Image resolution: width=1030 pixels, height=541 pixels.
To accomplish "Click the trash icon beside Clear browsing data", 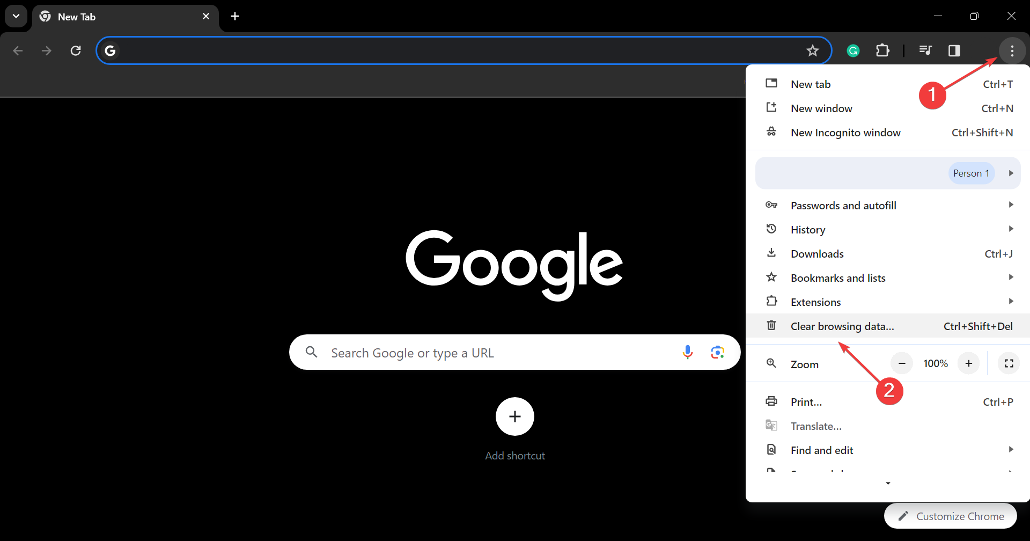I will pos(771,325).
